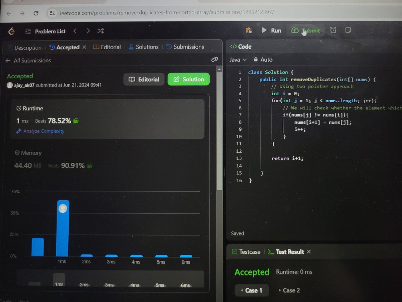This screenshot has width=402, height=302.
Task: Open the Solutions tab
Action: (143, 47)
